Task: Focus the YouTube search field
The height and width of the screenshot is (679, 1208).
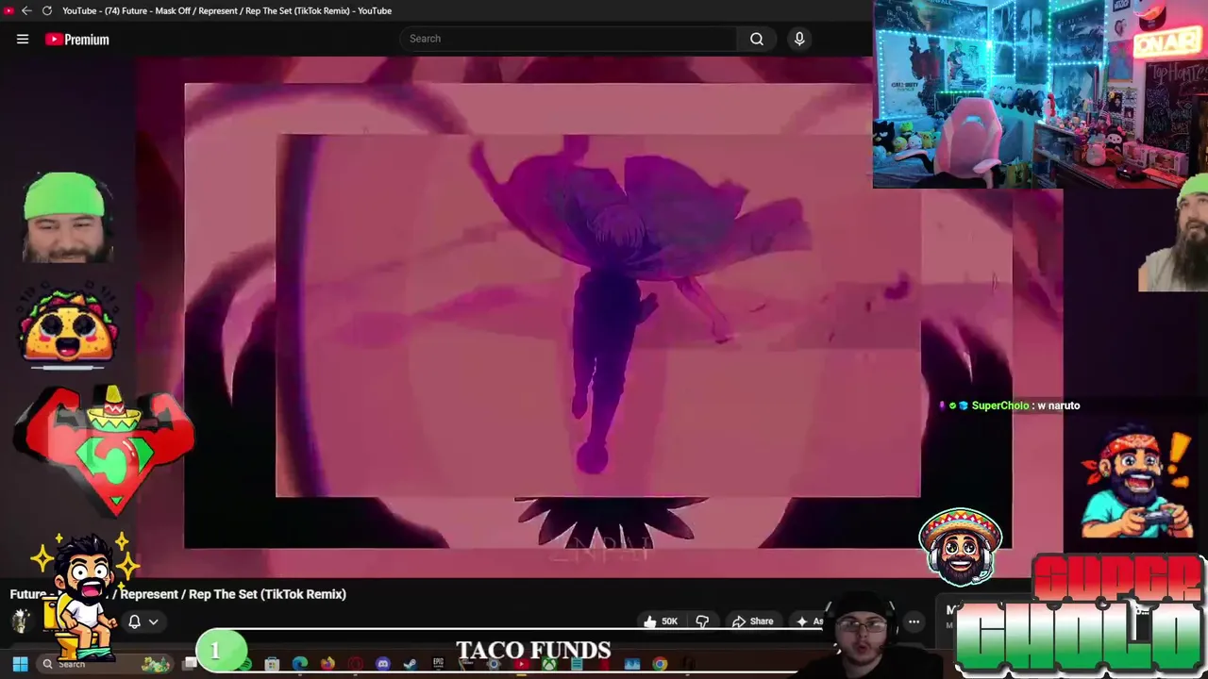Action: 568,39
